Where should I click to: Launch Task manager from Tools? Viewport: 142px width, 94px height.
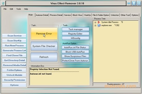point(76,29)
